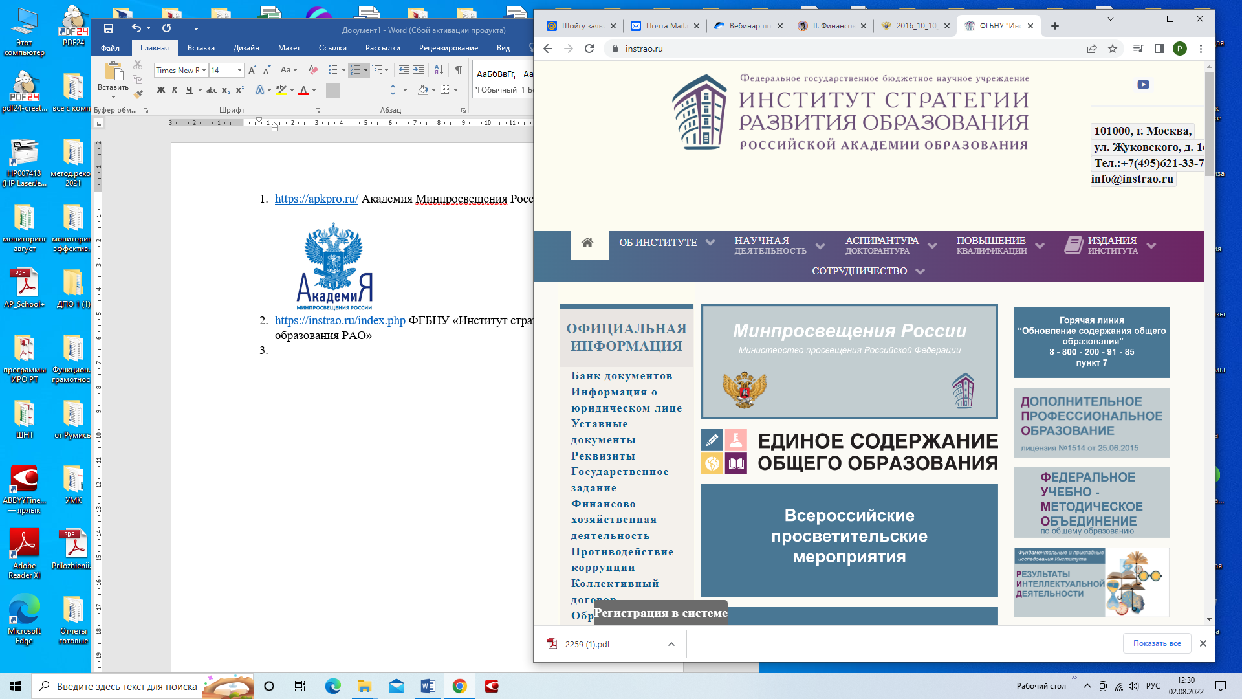Open the Реквизиты link

(x=603, y=456)
